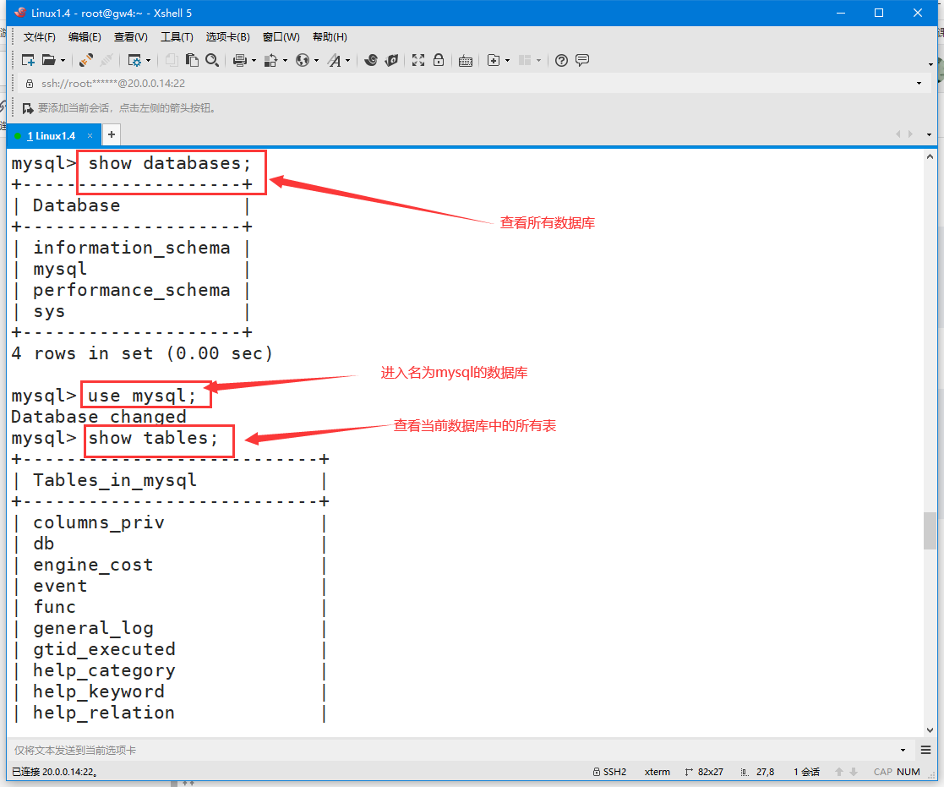944x787 pixels.
Task: Click the xterm status bar entry
Action: pyautogui.click(x=657, y=771)
